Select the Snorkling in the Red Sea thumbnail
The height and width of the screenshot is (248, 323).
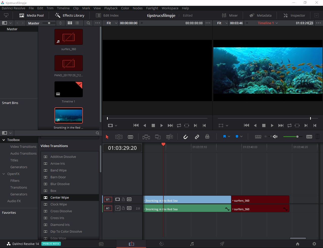(x=69, y=115)
